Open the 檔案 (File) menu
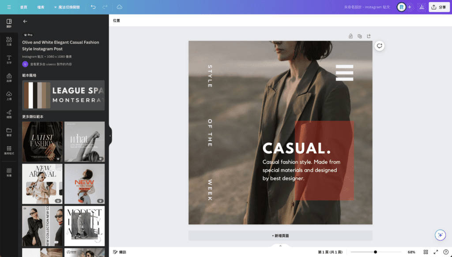This screenshot has height=257, width=452. pyautogui.click(x=41, y=7)
